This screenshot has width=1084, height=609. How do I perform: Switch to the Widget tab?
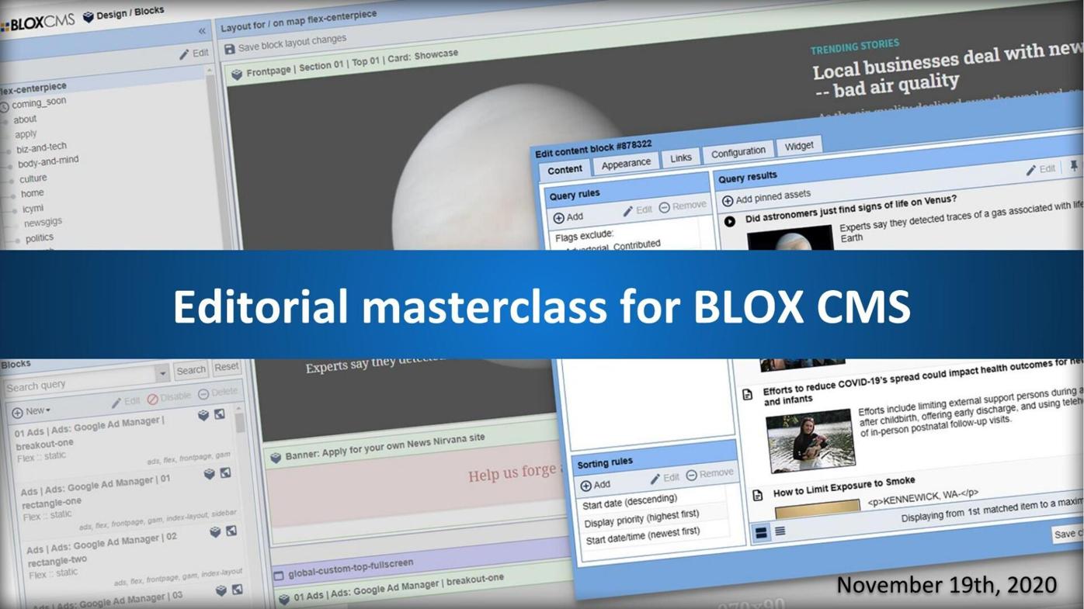point(799,146)
